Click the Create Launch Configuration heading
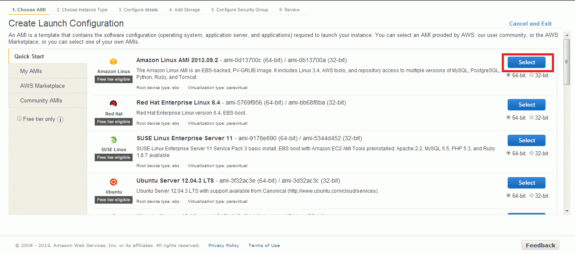 66,24
